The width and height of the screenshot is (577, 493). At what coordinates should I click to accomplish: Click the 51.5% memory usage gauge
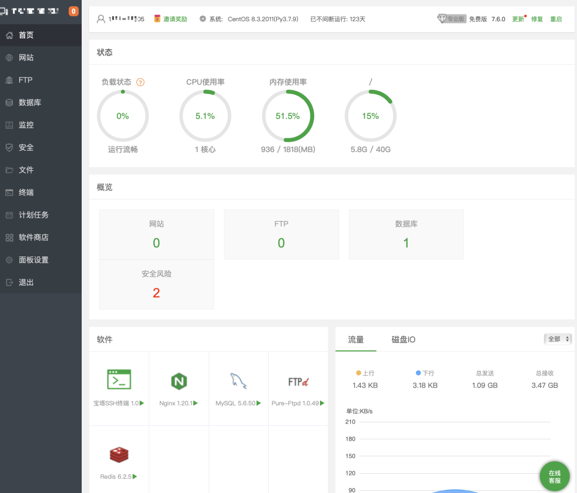(x=288, y=116)
